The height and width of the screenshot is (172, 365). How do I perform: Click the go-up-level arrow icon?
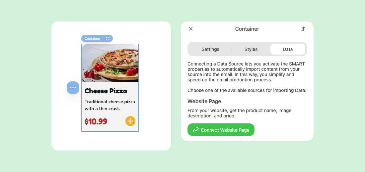tap(303, 29)
